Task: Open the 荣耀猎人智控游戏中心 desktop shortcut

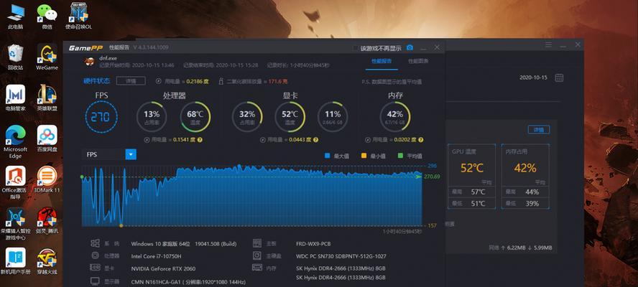Action: (16, 224)
